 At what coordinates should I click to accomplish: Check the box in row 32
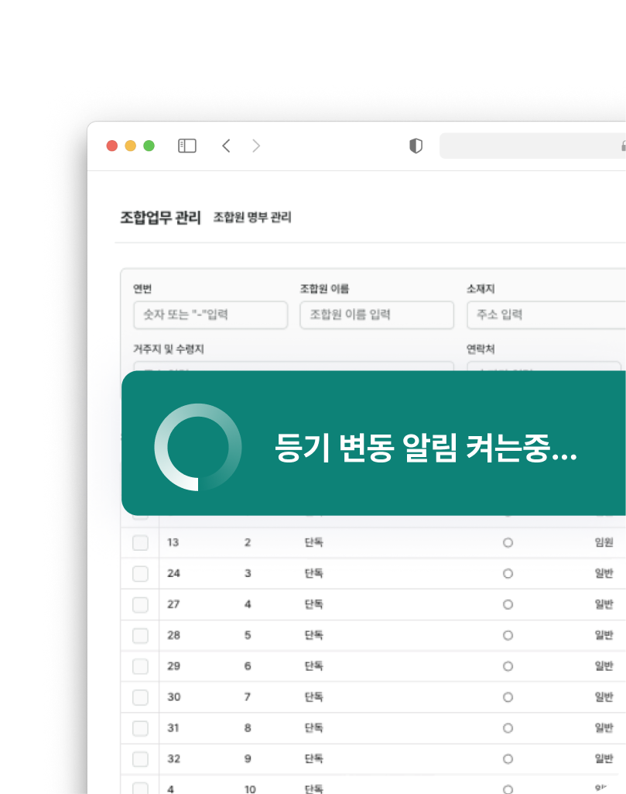point(140,759)
